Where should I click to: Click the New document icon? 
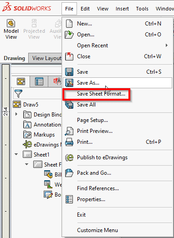point(69,24)
